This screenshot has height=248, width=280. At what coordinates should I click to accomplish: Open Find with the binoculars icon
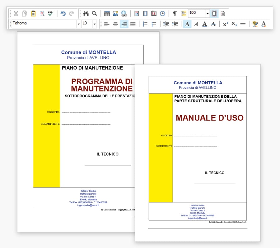(x=86, y=14)
